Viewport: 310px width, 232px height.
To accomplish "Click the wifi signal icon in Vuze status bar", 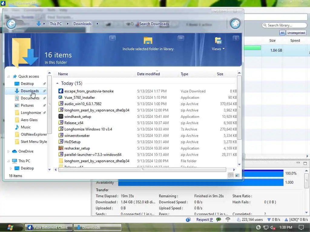I will tap(228, 219).
